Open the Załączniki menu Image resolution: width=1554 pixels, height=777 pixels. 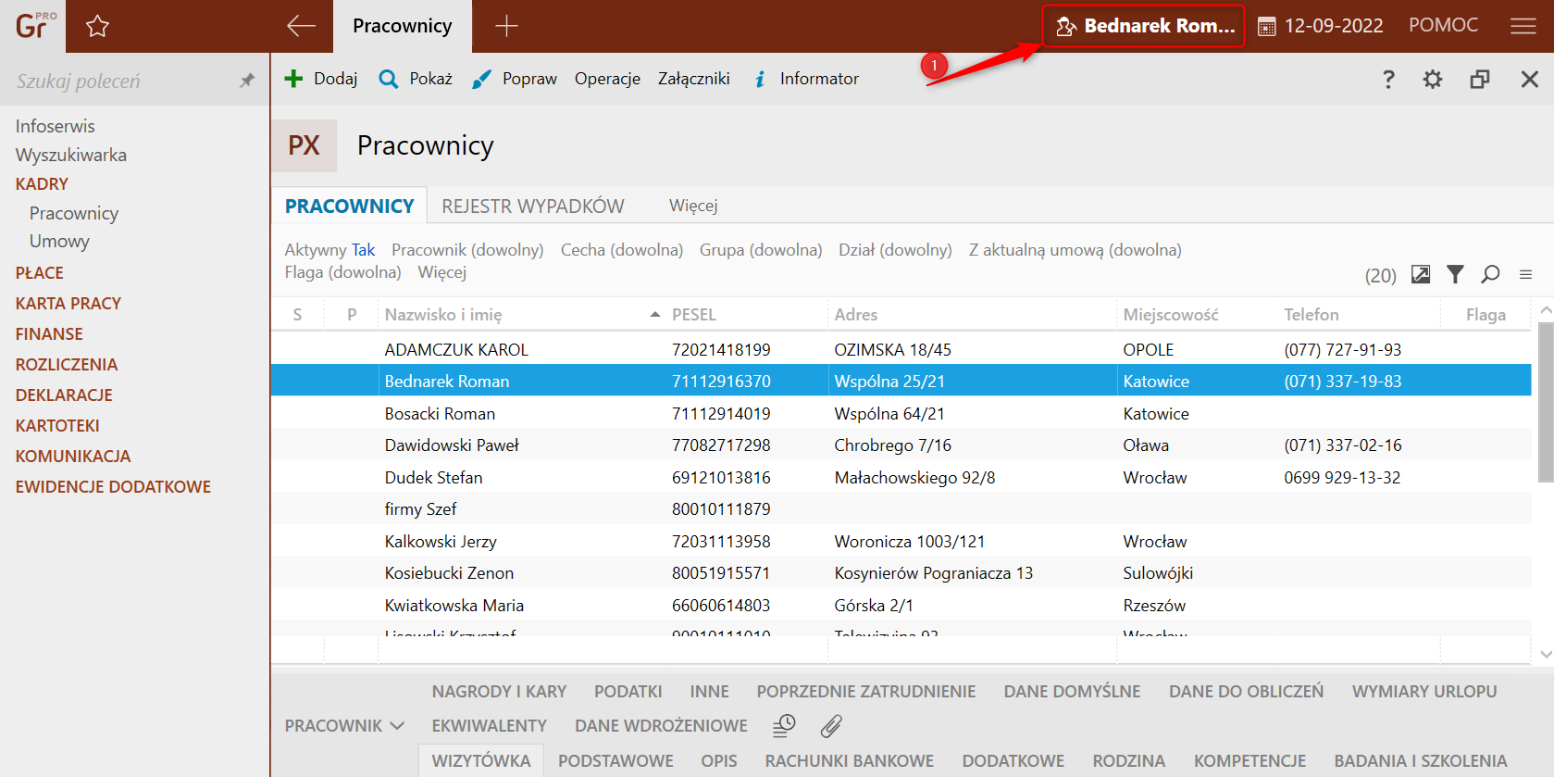tap(693, 79)
